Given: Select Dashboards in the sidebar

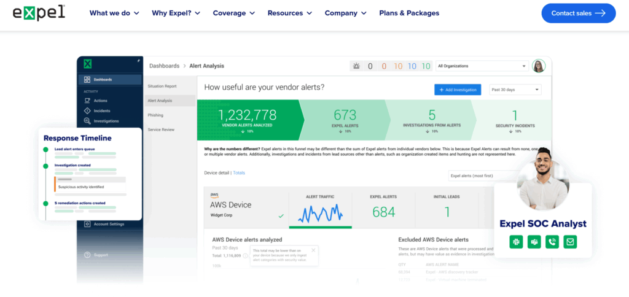Looking at the screenshot, I should click(111, 79).
